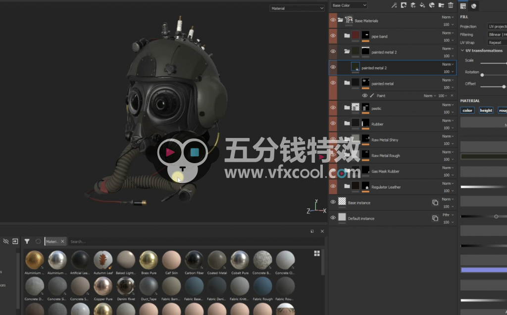
Task: Click the shelf import resources icon
Action: tap(15, 241)
